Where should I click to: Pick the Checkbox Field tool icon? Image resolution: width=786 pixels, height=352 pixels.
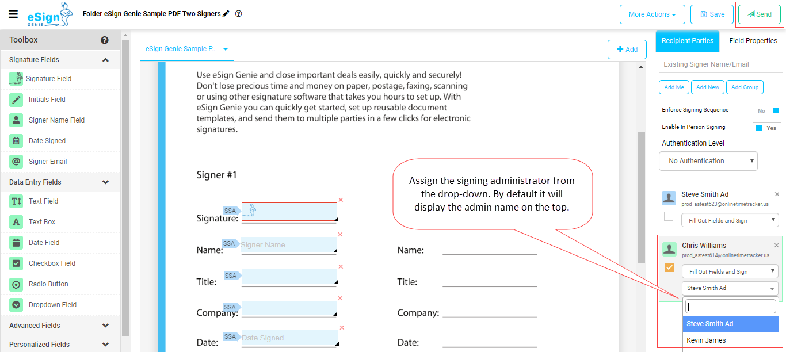point(16,263)
